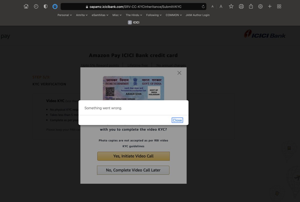The width and height of the screenshot is (300, 202).
Task: Close the 'Something went wrong' alert
Action: (x=177, y=120)
